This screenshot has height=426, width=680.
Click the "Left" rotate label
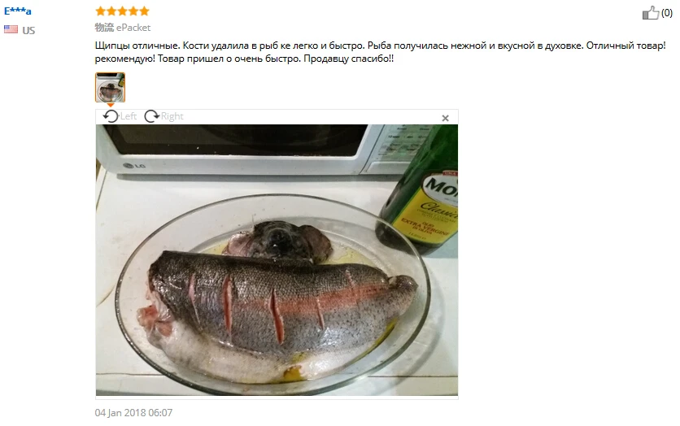129,116
